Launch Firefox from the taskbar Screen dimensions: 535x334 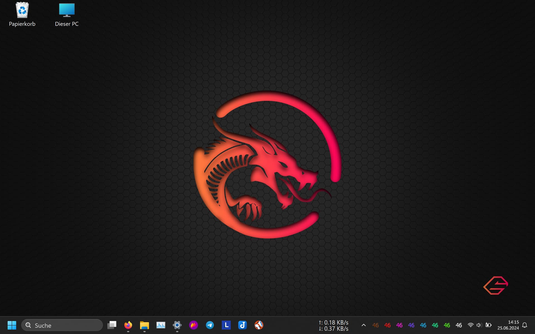tap(128, 325)
